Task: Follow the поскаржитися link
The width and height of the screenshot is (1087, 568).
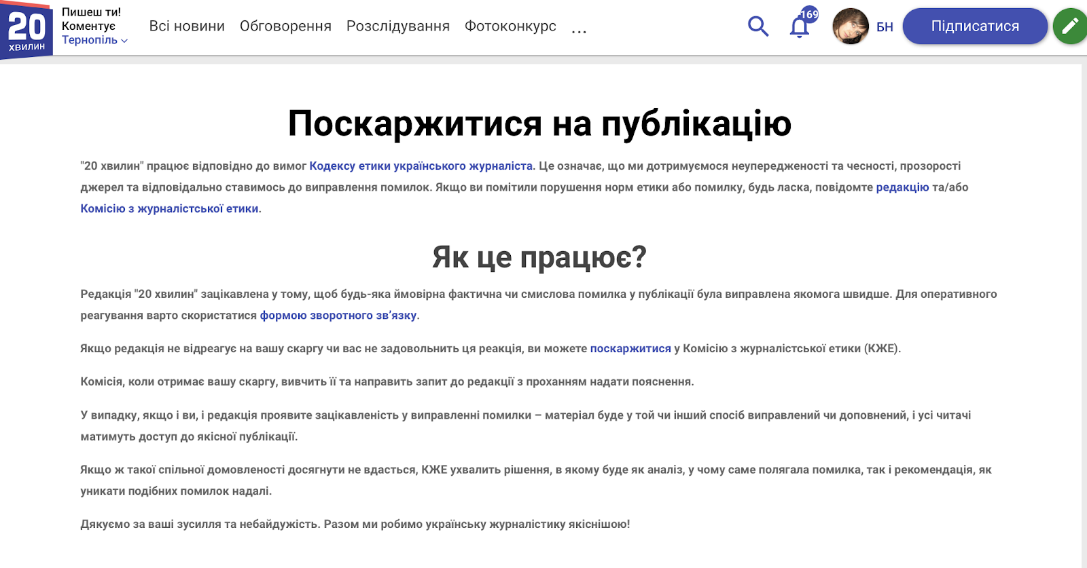Action: coord(630,348)
